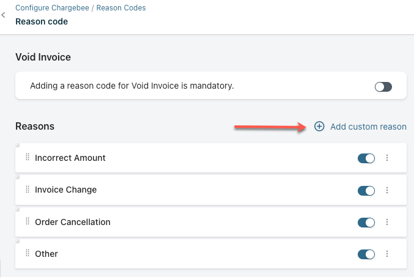Open three-dot menu for Invoice Change
This screenshot has width=414, height=277.
387,190
